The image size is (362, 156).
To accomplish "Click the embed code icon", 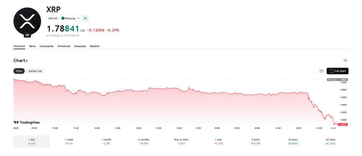I will [x=345, y=61].
